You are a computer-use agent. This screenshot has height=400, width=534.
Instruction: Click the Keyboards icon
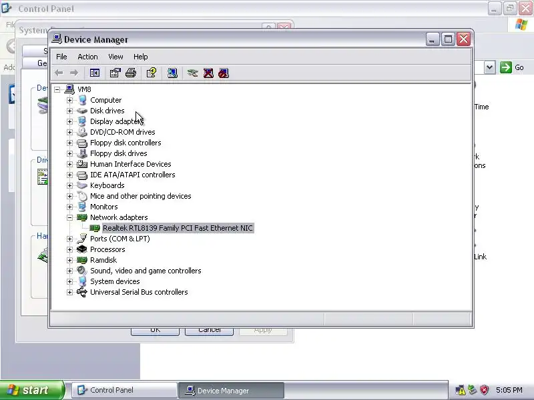[82, 185]
